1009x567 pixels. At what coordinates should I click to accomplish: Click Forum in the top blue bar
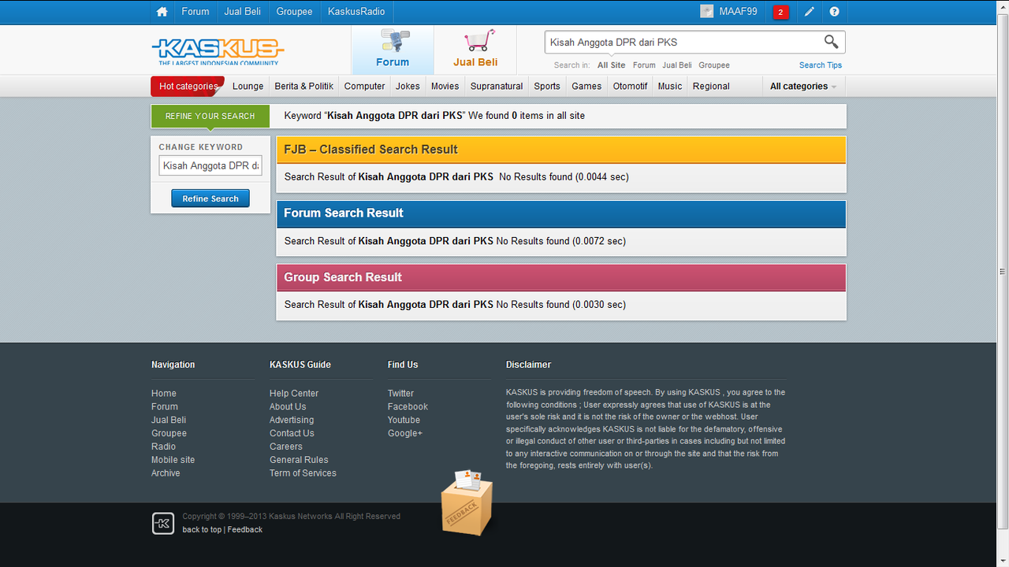tap(195, 12)
